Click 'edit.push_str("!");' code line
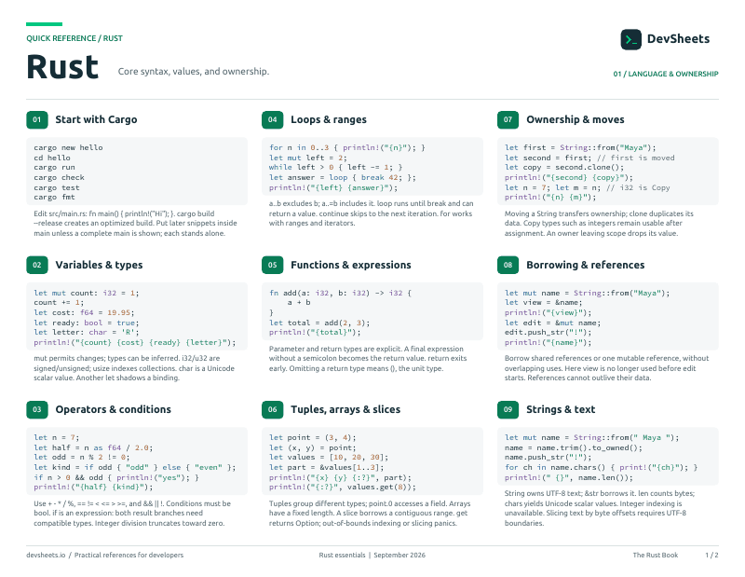This screenshot has width=745, height=577. click(x=549, y=332)
